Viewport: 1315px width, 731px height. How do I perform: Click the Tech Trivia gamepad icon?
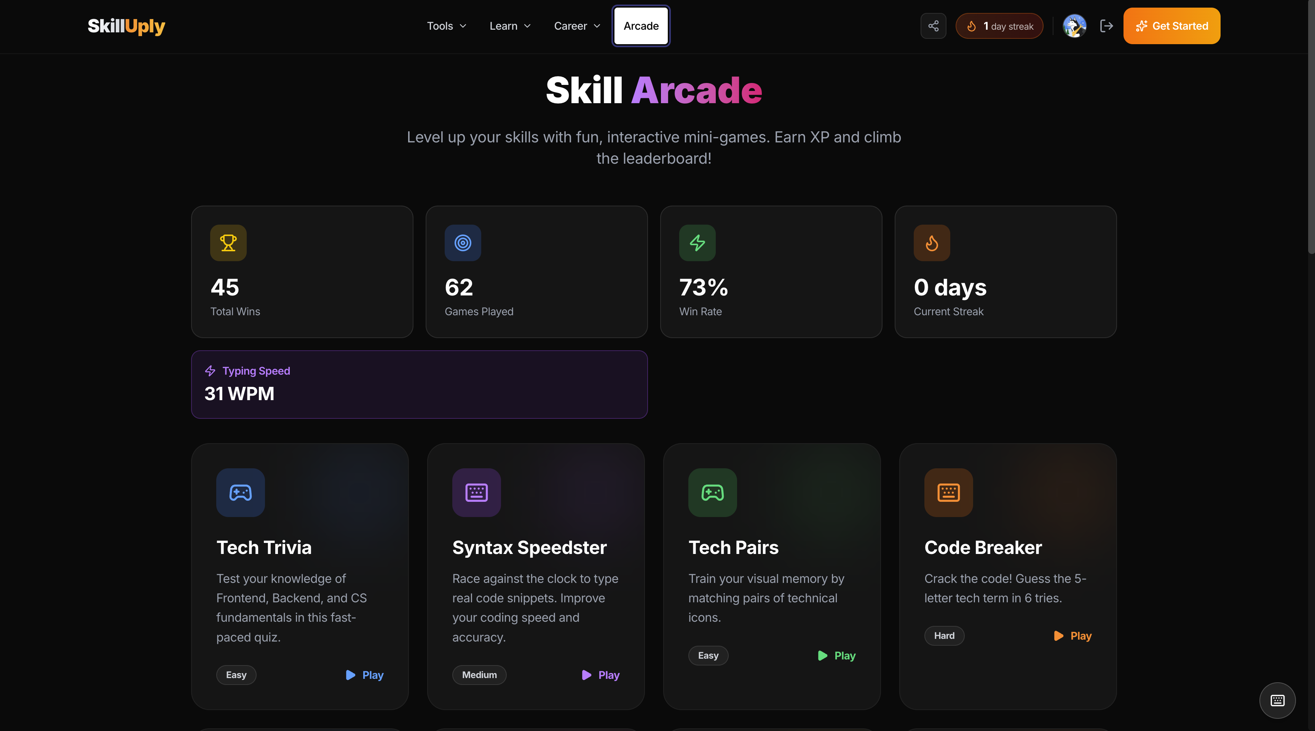[x=241, y=493]
